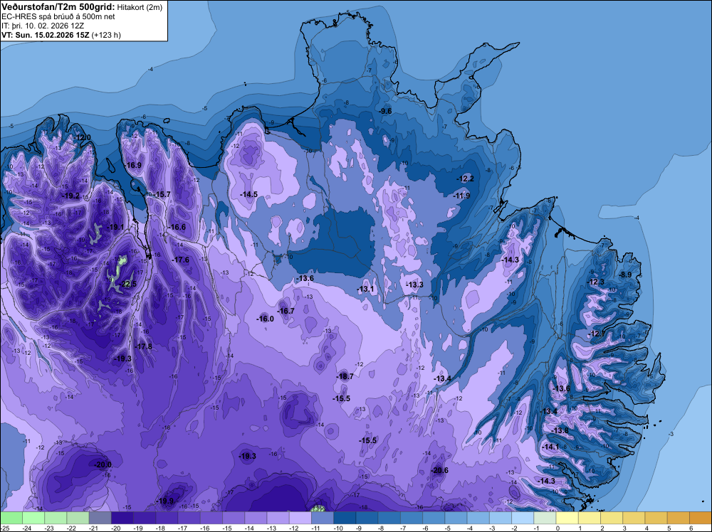Click the -13.1 temperature reading

pos(365,289)
